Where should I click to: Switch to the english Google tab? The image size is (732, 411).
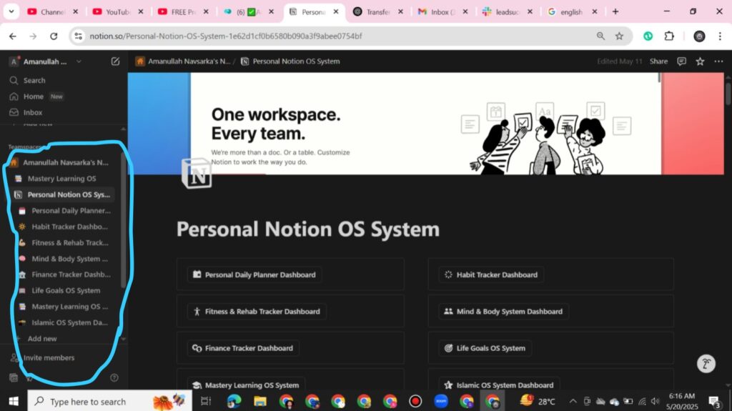coord(573,11)
